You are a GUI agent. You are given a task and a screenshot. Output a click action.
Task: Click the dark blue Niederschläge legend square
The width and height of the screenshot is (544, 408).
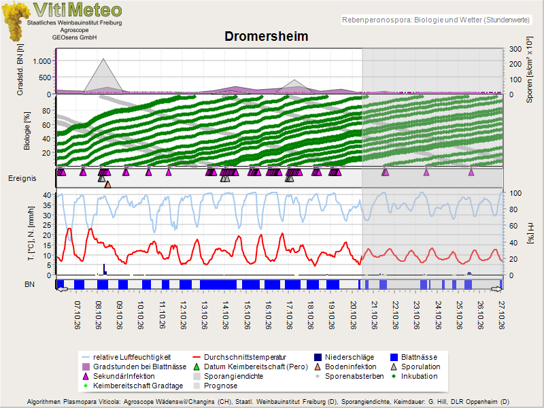[x=318, y=358]
